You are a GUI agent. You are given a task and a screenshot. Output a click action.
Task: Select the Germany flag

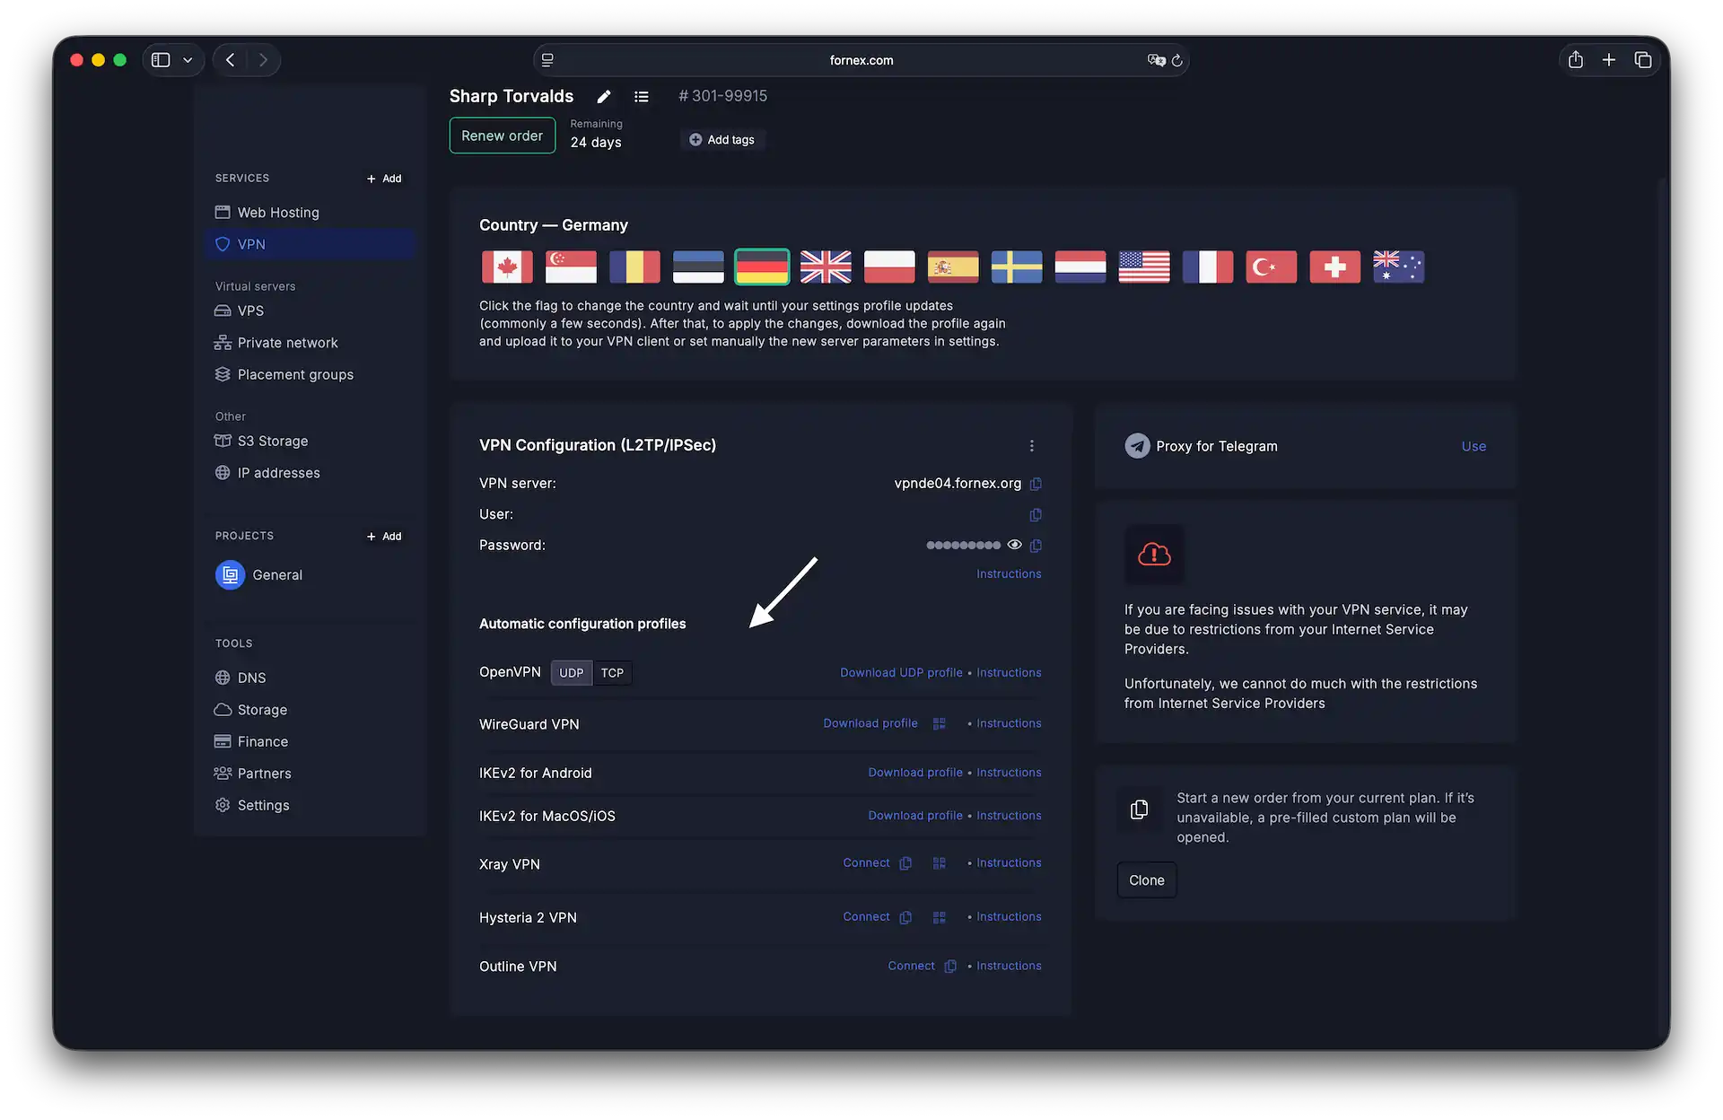(762, 267)
